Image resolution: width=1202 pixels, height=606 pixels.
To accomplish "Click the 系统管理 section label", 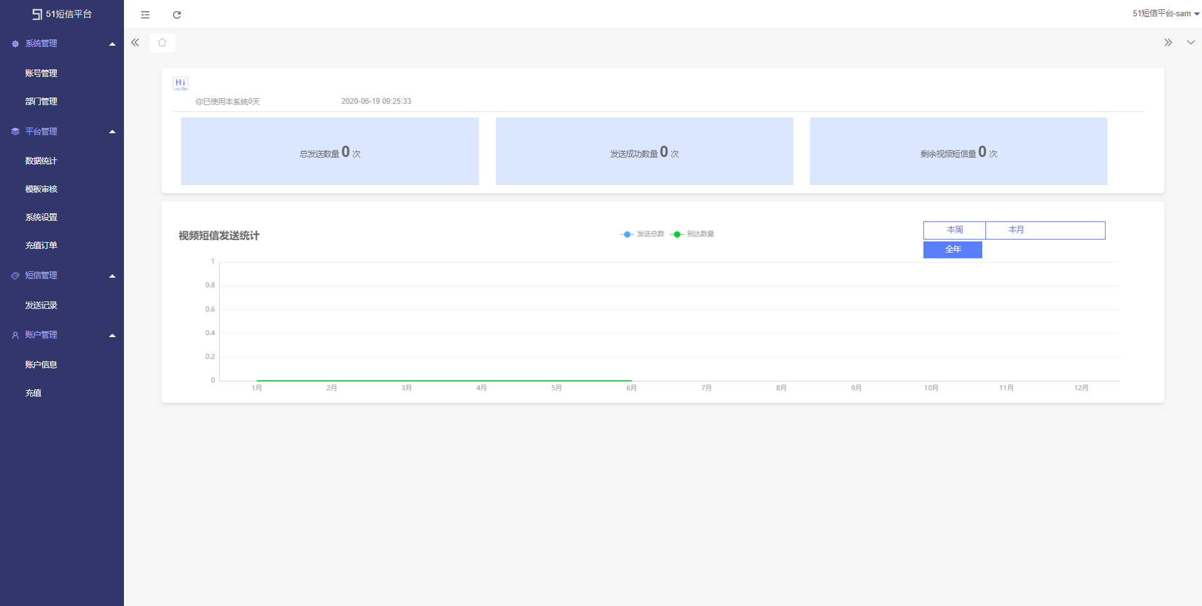I will pyautogui.click(x=41, y=44).
